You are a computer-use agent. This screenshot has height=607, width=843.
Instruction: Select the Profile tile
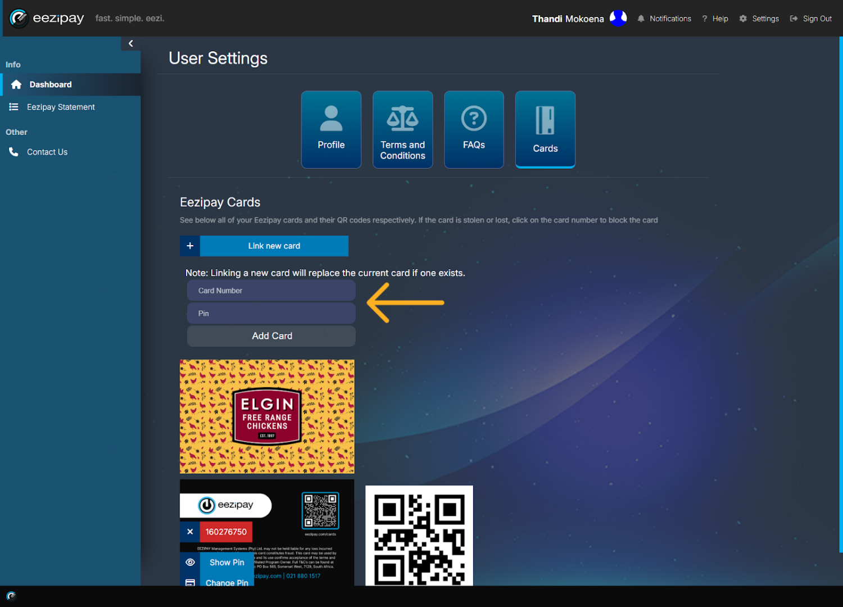point(331,129)
